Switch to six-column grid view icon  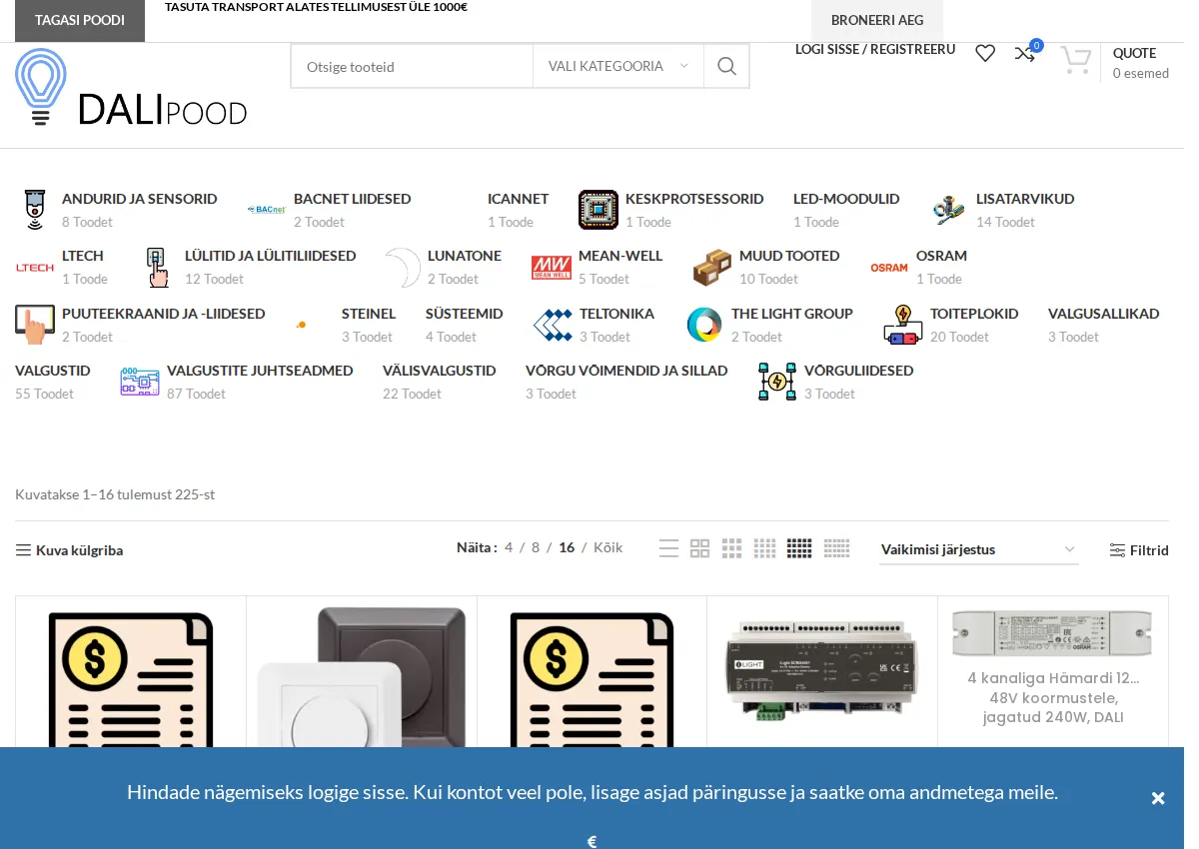click(x=837, y=548)
